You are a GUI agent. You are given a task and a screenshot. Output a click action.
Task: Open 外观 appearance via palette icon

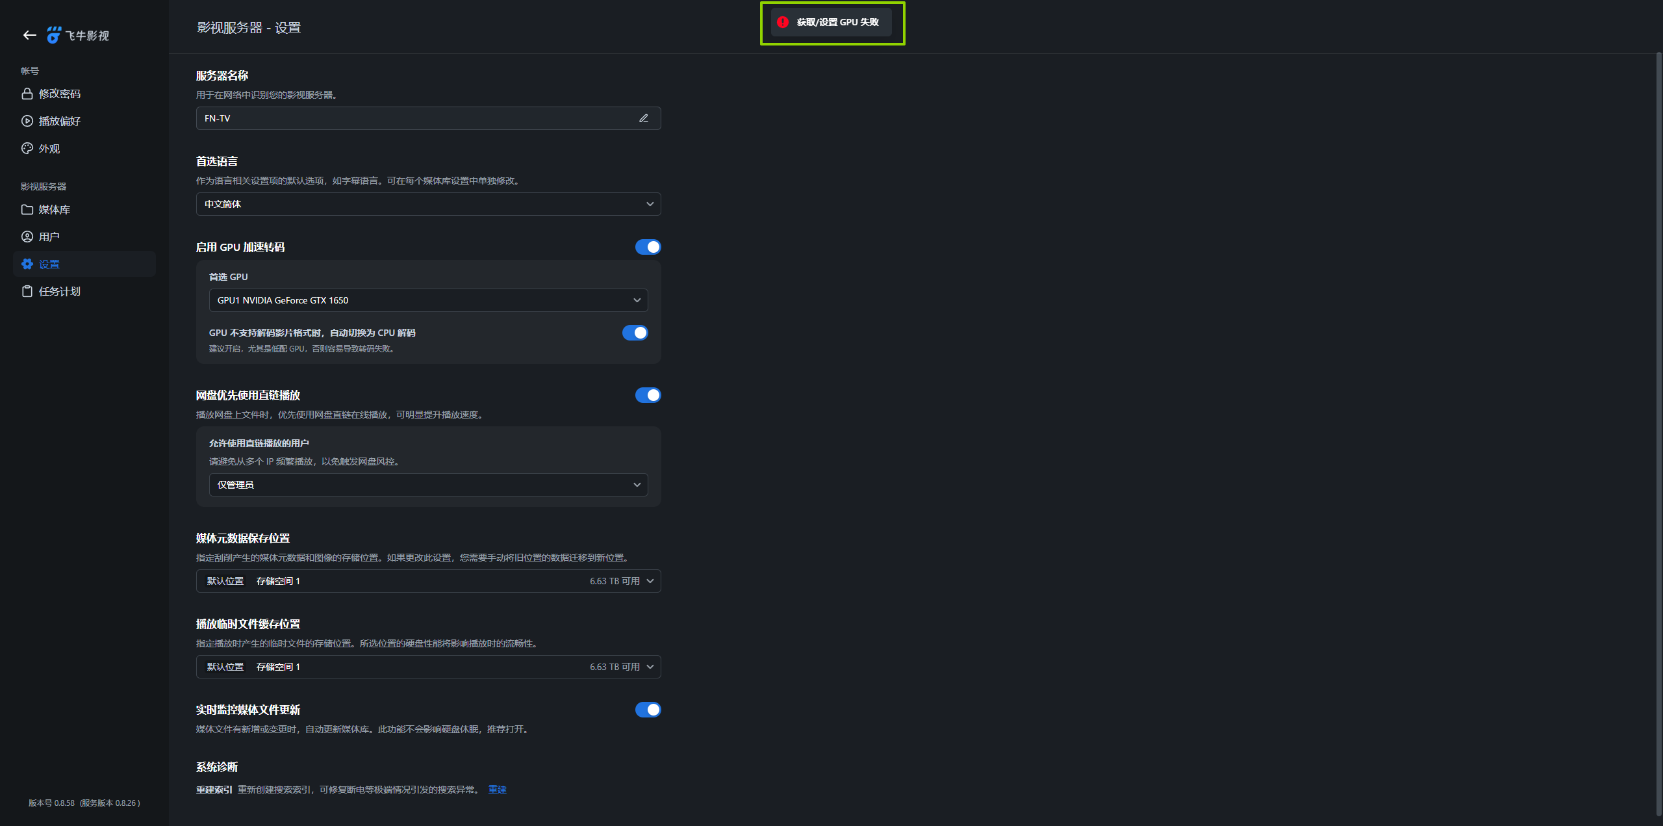(x=27, y=148)
